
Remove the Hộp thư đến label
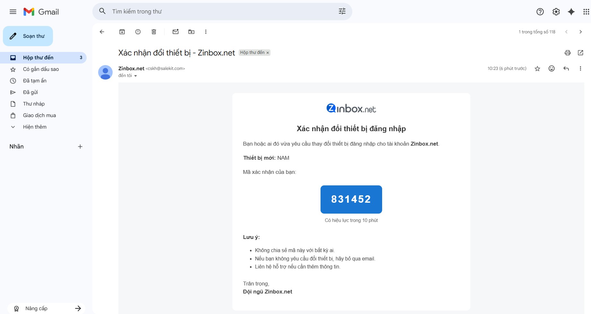click(x=268, y=53)
